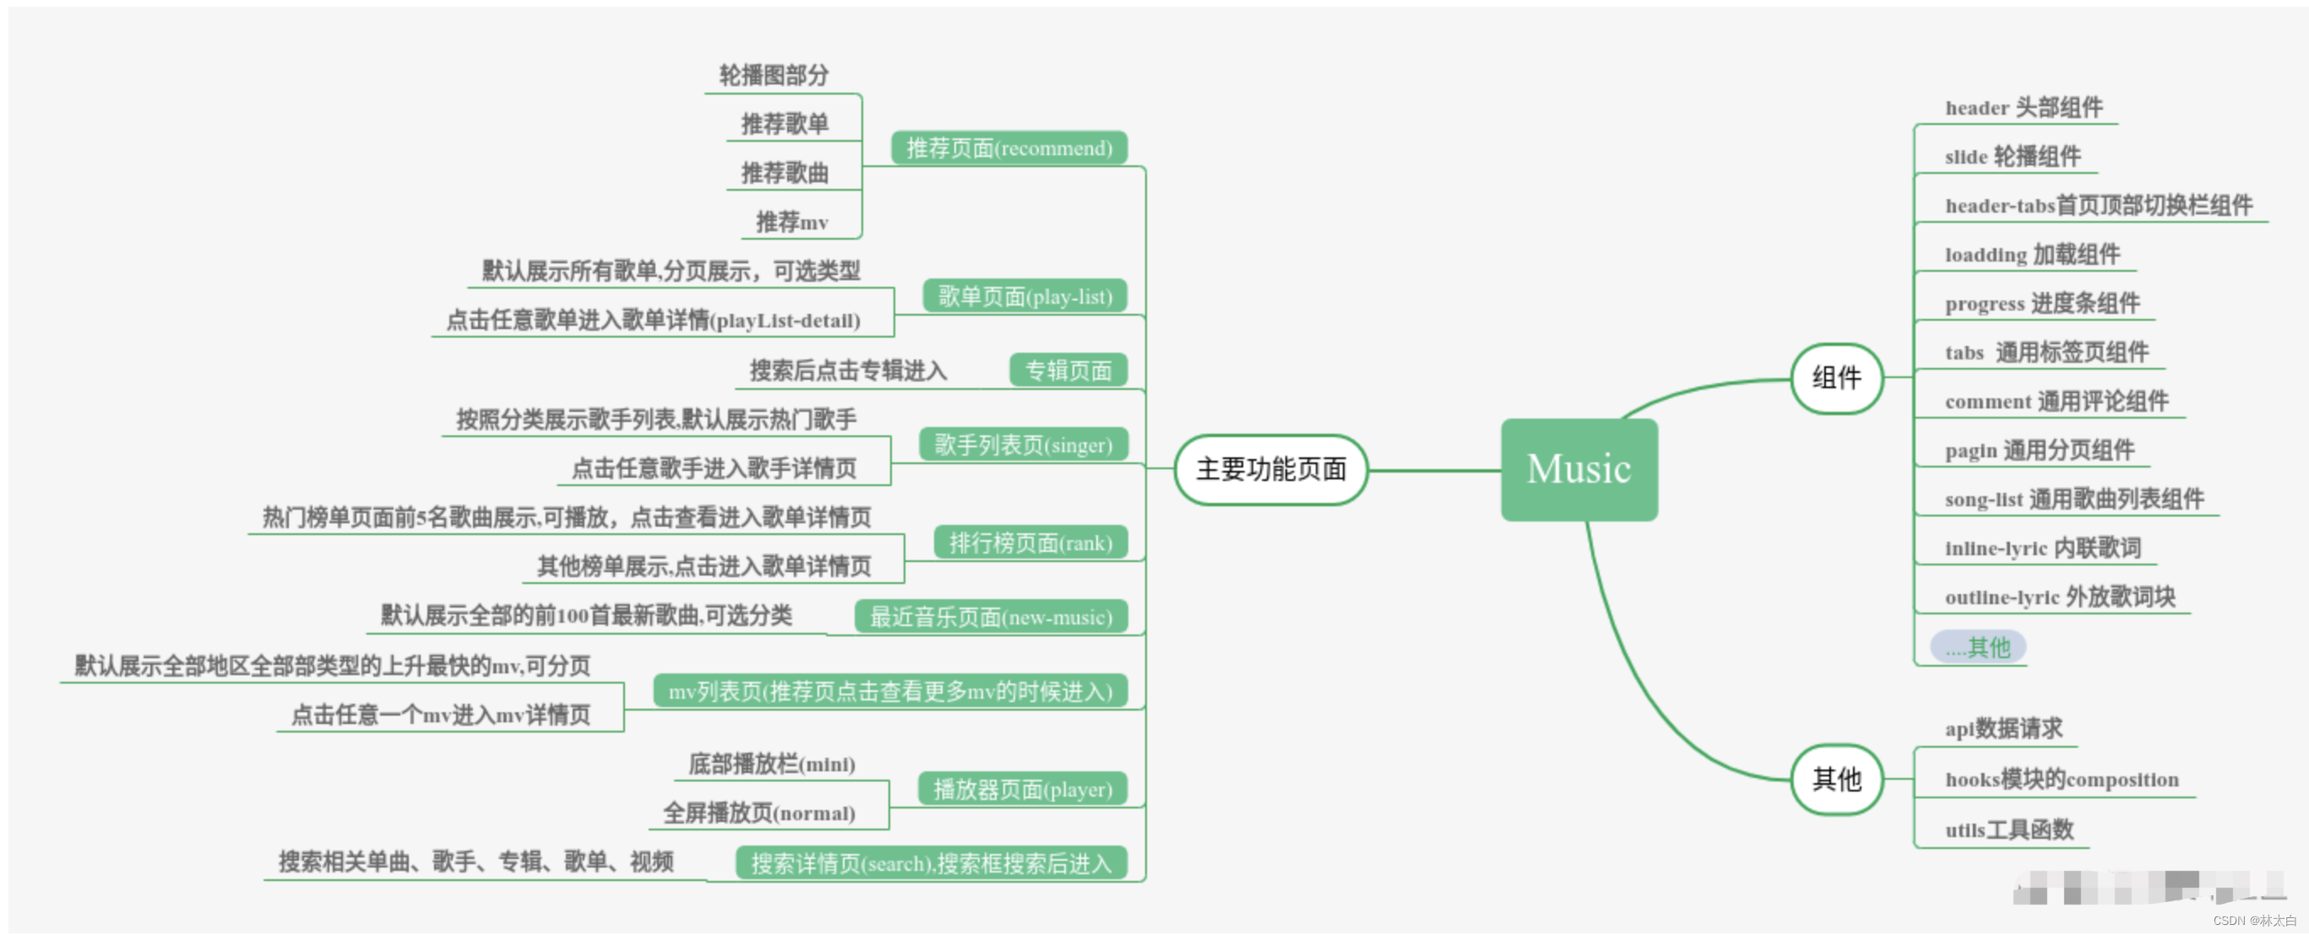Click the 最近音乐页面(new-music) node

pos(991,617)
